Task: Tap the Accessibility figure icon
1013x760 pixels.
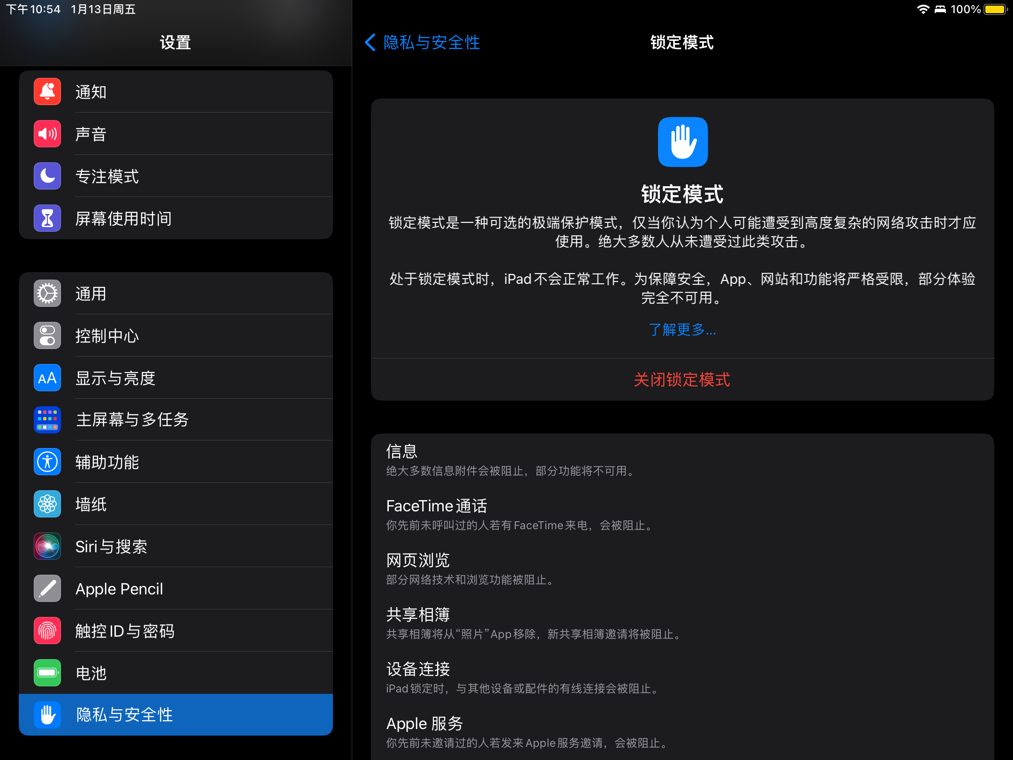Action: 47,462
